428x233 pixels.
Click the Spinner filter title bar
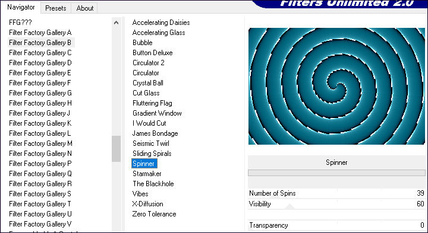point(336,162)
